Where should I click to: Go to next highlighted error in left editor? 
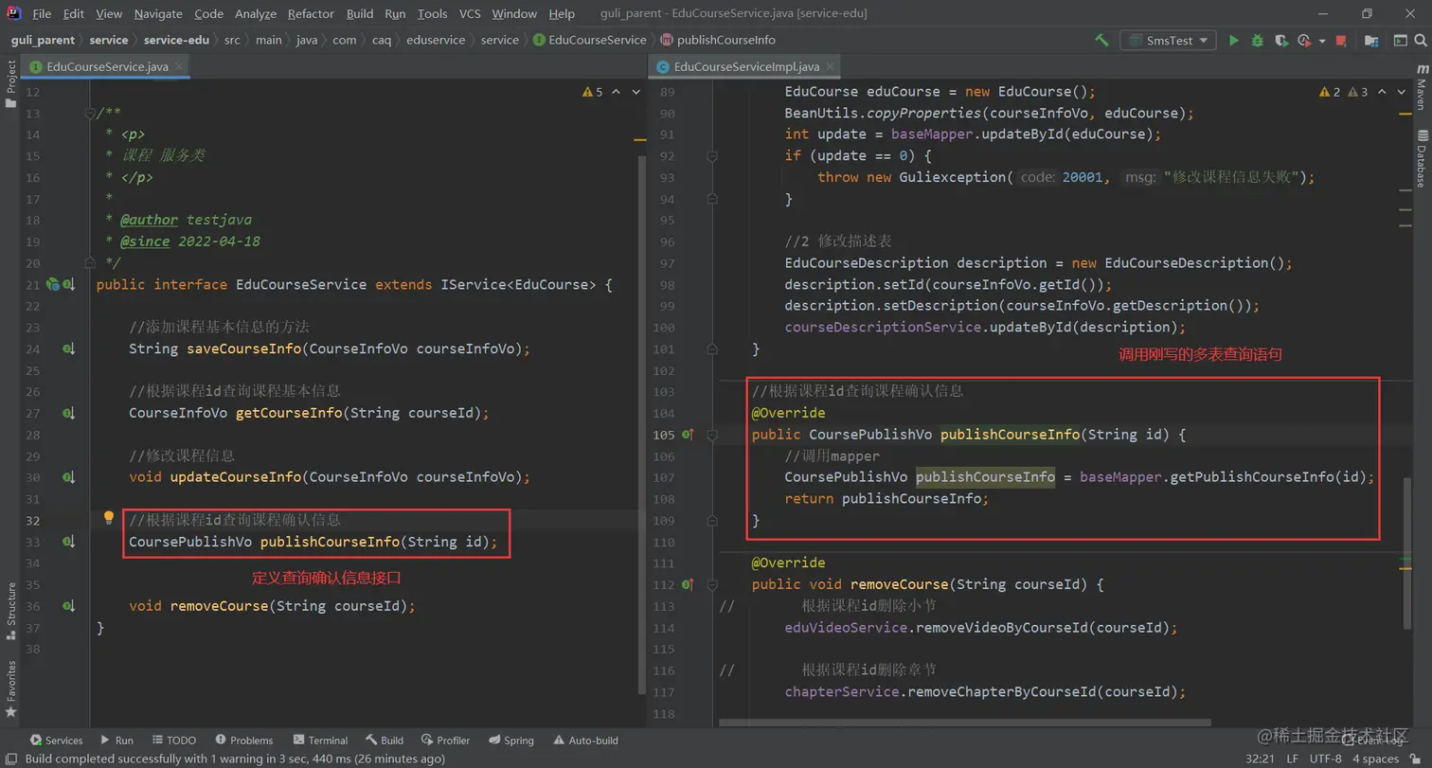[x=635, y=92]
